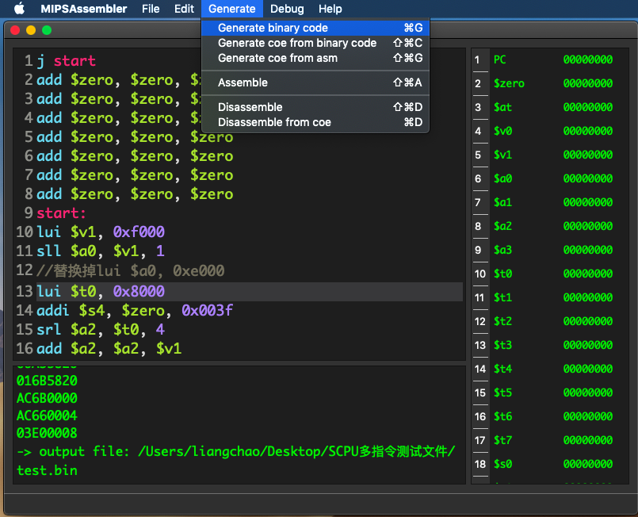This screenshot has width=638, height=517.
Task: Minimize the window with yellow button
Action: pyautogui.click(x=31, y=30)
